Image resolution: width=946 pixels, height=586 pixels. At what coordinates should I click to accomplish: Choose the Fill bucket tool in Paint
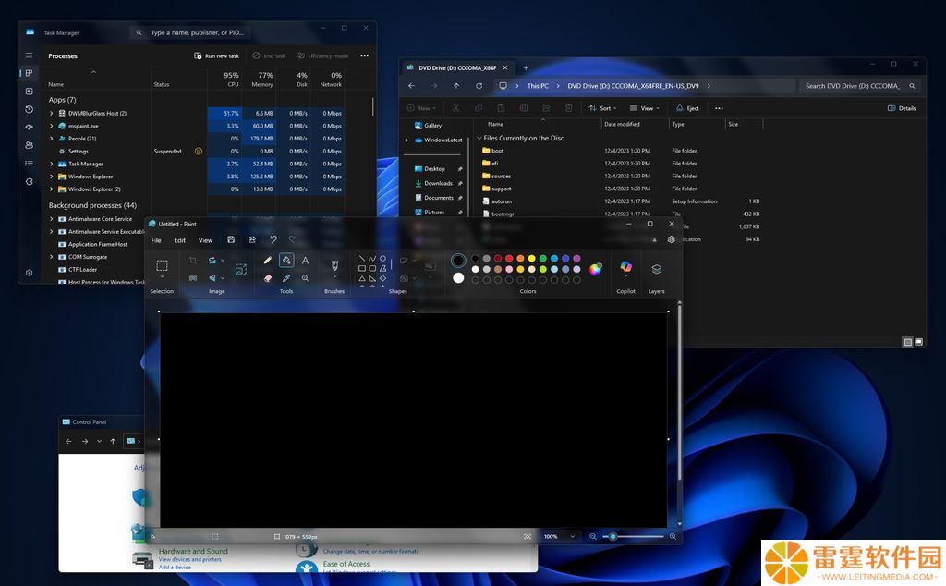pyautogui.click(x=286, y=260)
